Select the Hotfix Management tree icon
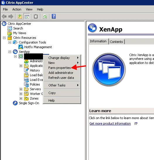154x160 pixels. point(21,47)
